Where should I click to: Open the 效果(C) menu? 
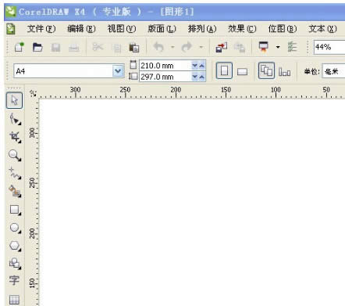click(242, 29)
